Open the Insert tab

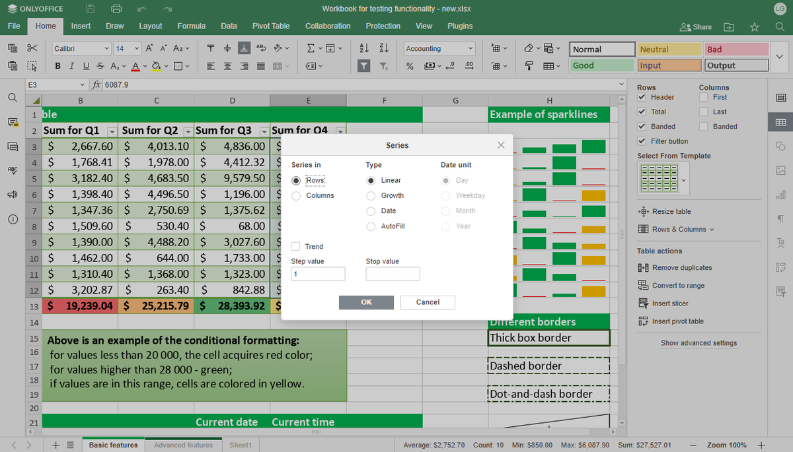[x=81, y=26]
